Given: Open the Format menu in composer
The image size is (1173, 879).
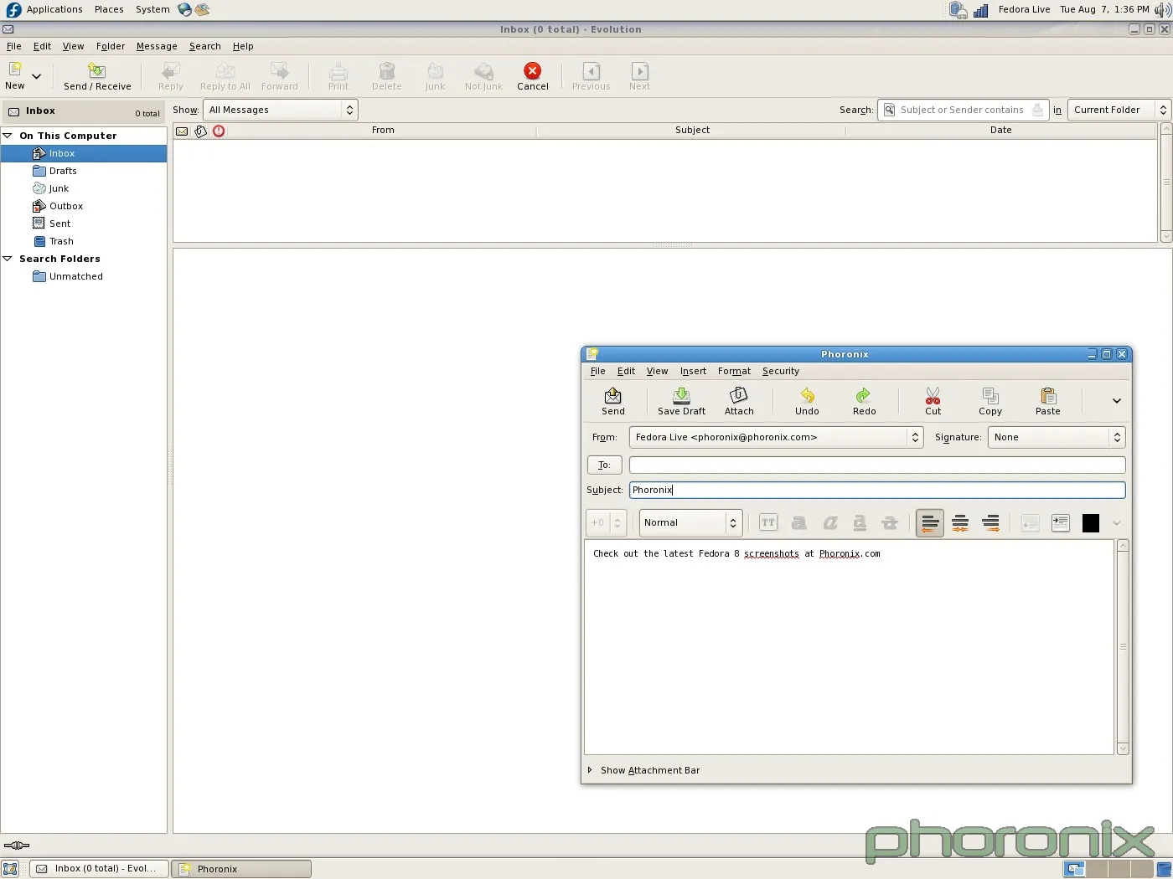Looking at the screenshot, I should point(734,371).
